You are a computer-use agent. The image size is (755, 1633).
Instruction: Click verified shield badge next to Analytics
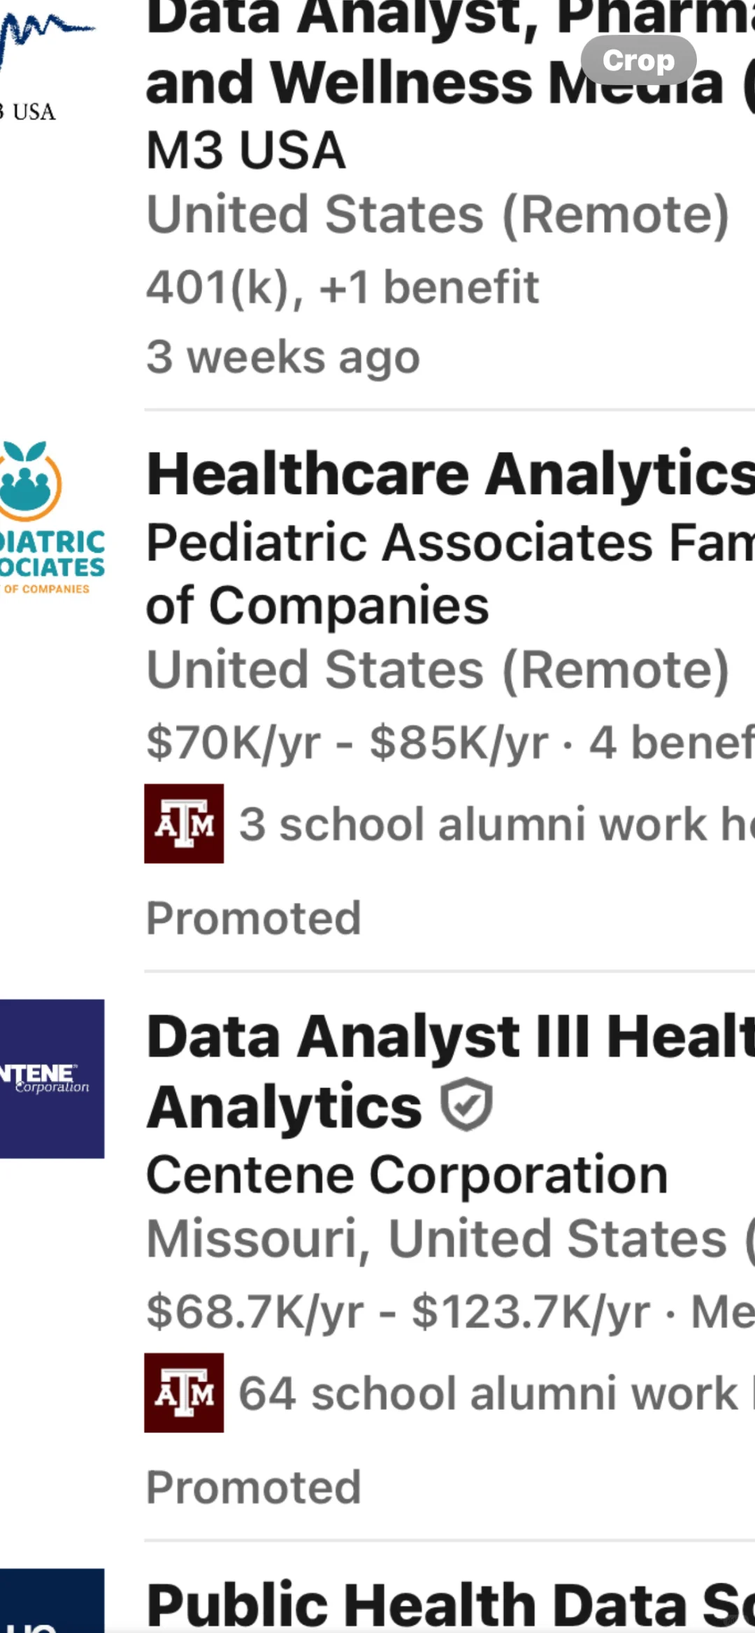[x=466, y=1105]
